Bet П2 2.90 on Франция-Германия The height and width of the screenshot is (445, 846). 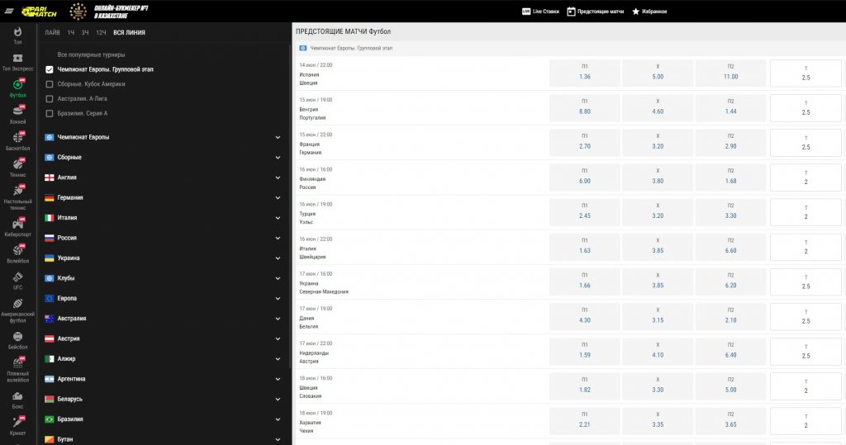(730, 142)
